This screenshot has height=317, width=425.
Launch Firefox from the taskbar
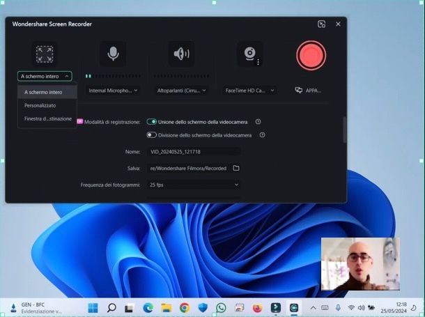pyautogui.click(x=258, y=308)
